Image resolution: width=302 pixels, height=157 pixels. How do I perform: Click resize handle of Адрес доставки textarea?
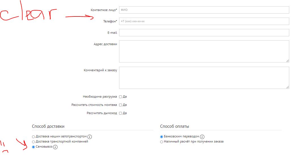coord(288,60)
